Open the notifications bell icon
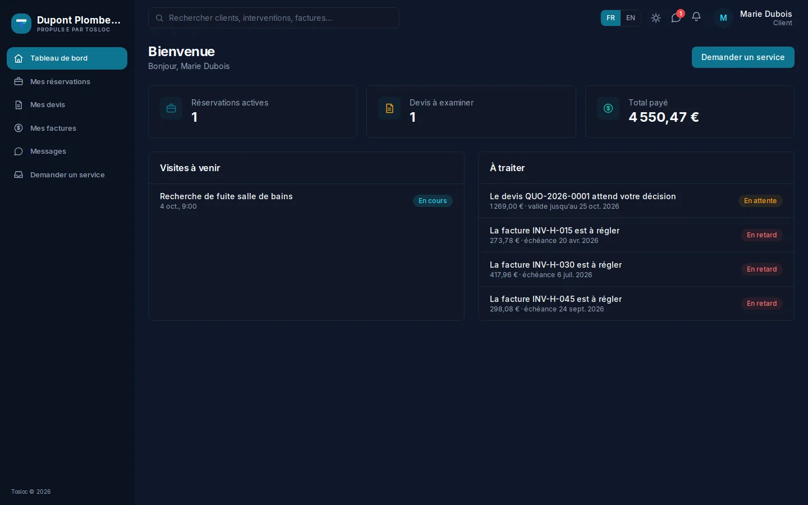 tap(696, 17)
